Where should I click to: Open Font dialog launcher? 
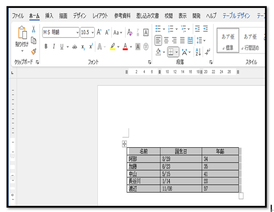pos(150,62)
